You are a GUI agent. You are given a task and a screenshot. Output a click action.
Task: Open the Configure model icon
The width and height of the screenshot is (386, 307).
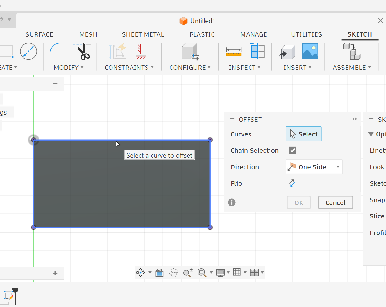point(190,51)
